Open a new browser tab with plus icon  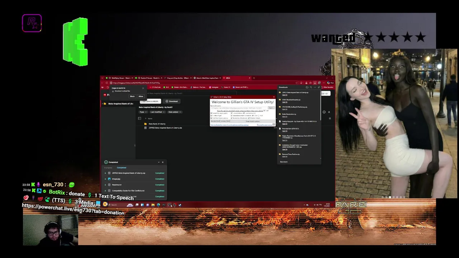point(254,78)
